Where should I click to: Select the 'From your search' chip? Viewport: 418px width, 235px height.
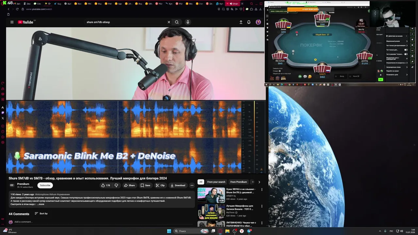pyautogui.click(x=216, y=182)
